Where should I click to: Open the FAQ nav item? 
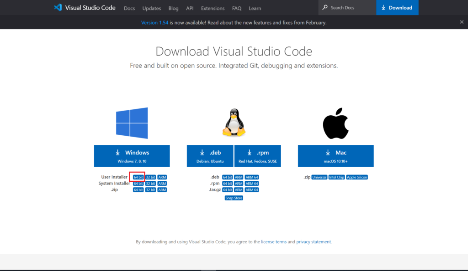pos(237,8)
